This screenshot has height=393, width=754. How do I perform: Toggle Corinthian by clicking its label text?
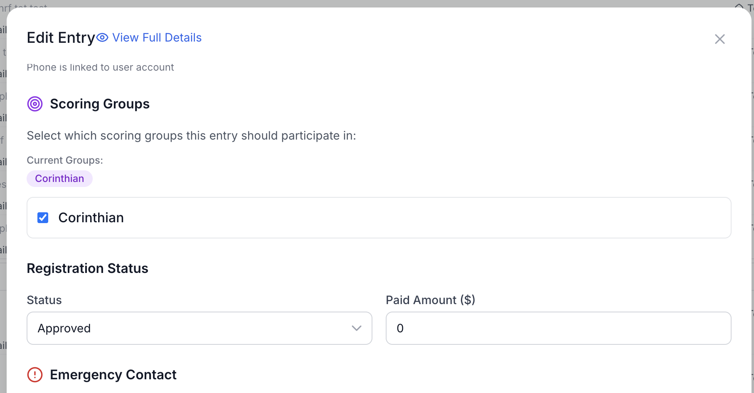point(91,217)
